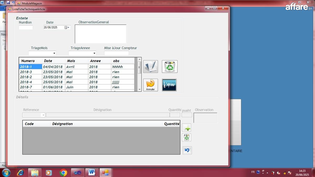Click the blue undo arrow icon

tap(187, 150)
